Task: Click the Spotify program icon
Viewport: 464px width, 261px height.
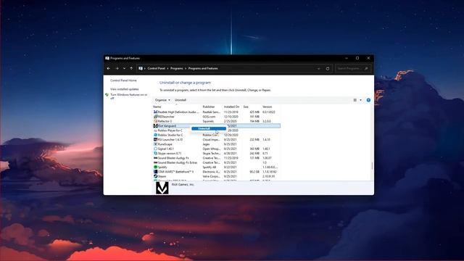Action: click(x=155, y=167)
